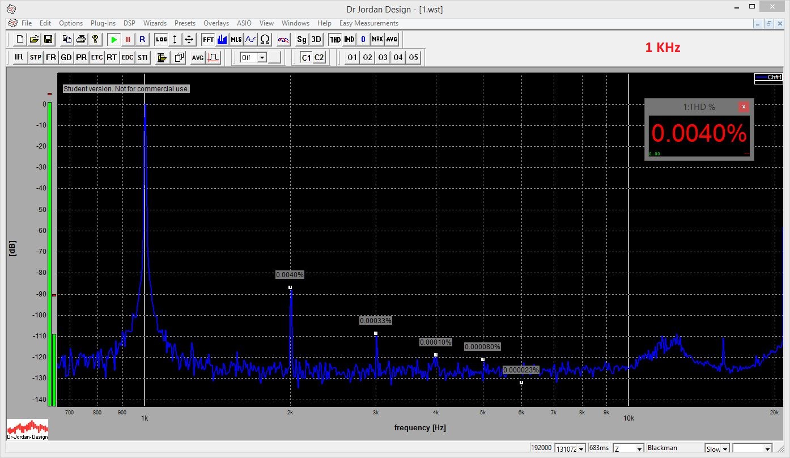Image resolution: width=790 pixels, height=458 pixels.
Task: Select the ETC energy time curve
Action: (x=97, y=57)
